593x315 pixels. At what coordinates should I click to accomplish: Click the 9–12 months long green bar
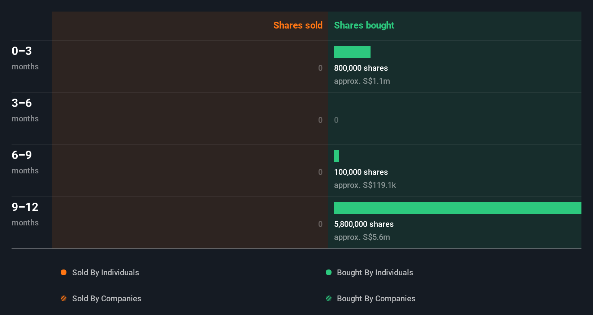458,208
